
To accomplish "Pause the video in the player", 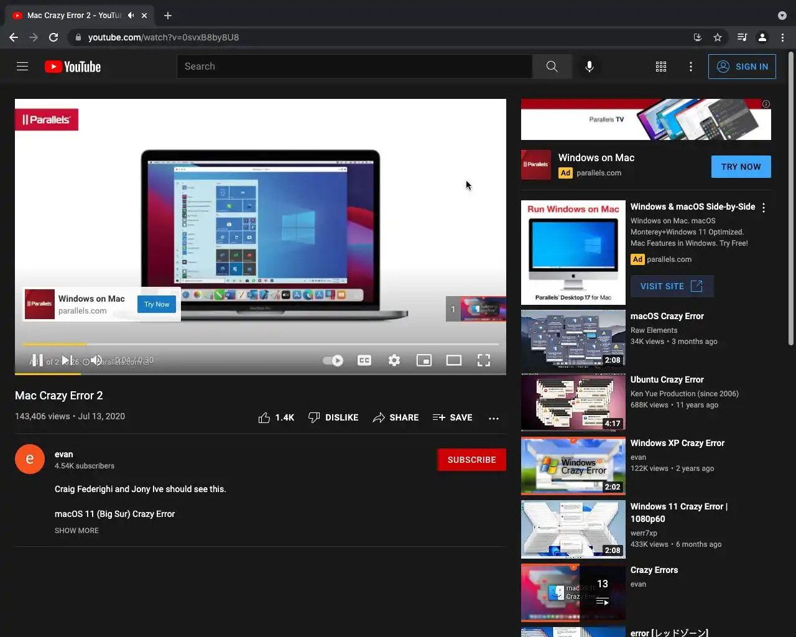I will (37, 360).
